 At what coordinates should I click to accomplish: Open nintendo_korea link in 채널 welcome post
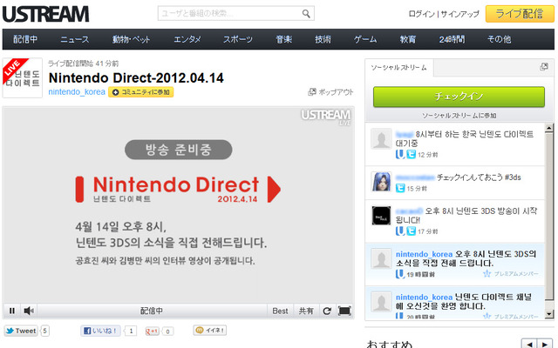tap(424, 297)
